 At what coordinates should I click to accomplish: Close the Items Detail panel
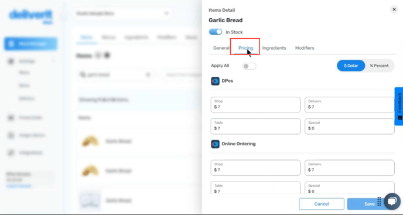pyautogui.click(x=394, y=9)
